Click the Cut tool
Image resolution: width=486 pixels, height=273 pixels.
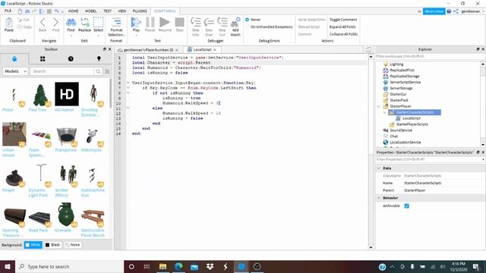pos(24,20)
